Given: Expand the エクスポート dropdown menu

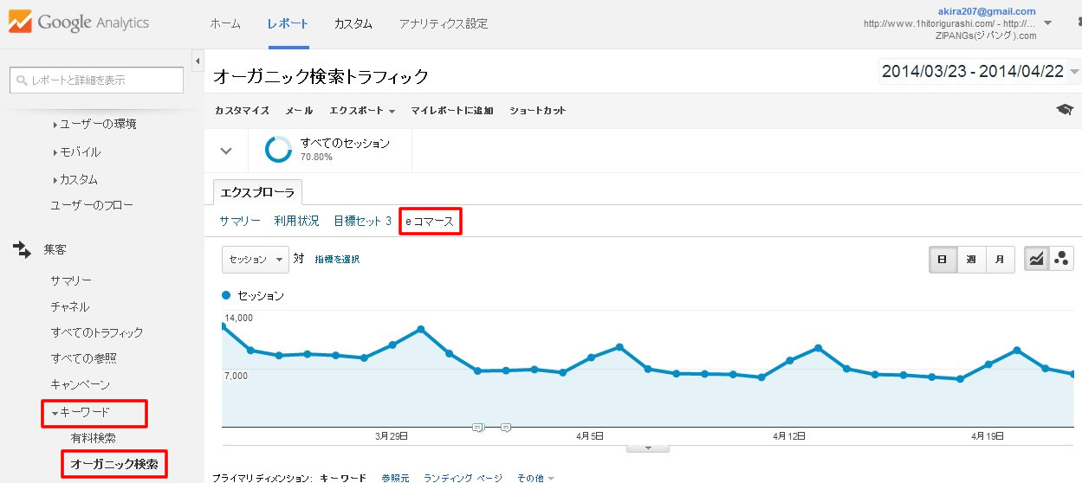Looking at the screenshot, I should point(362,111).
